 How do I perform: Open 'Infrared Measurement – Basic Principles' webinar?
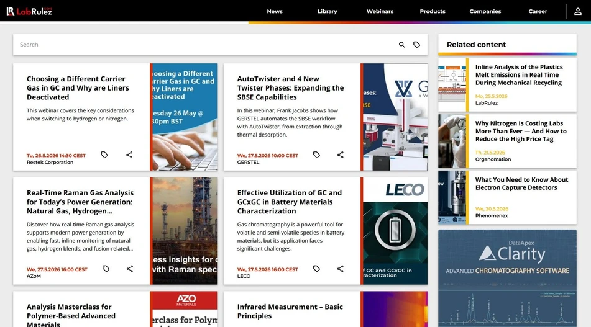(290, 311)
